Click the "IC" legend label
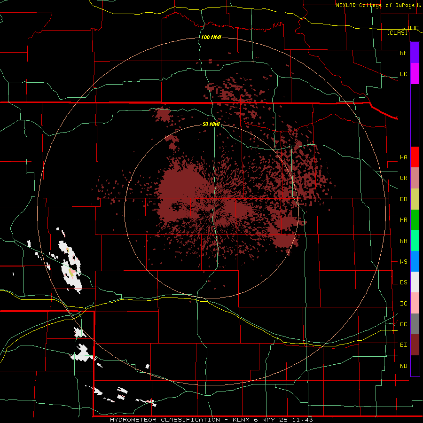Image resolution: width=423 pixels, height=423 pixels. click(403, 304)
